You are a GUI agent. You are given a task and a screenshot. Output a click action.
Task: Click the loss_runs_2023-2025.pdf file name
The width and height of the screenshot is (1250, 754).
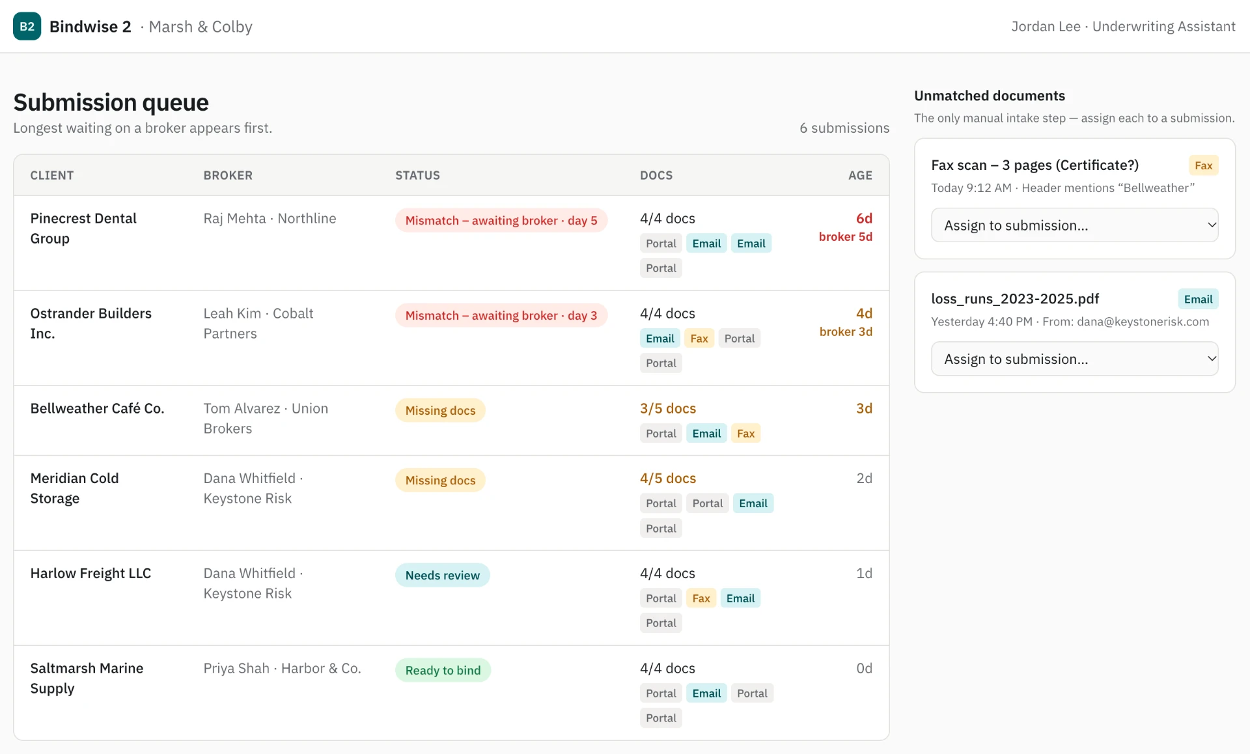1015,299
